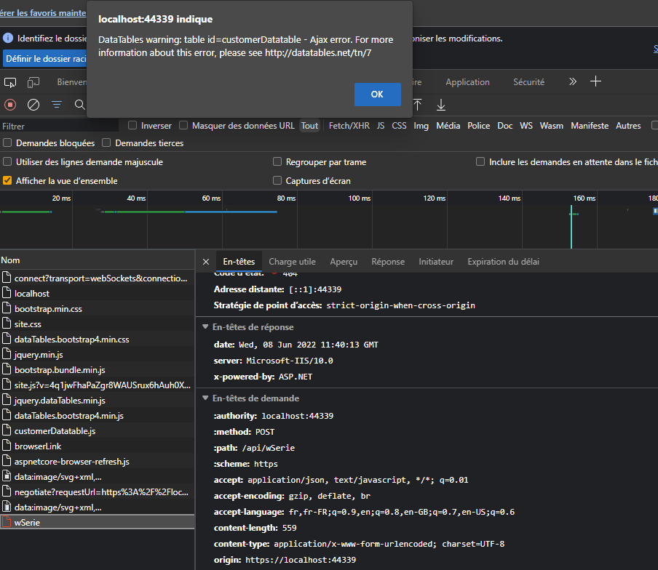Filter requests by Police
This screenshot has height=570, width=658.
pos(479,126)
